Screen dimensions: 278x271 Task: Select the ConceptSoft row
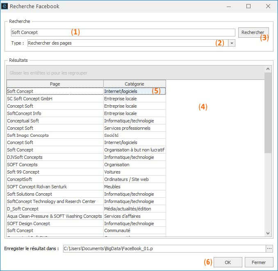(86, 179)
